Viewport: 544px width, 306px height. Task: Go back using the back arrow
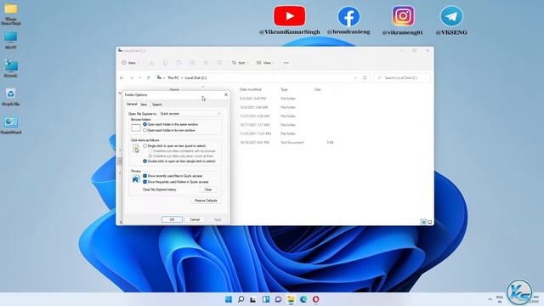click(122, 77)
